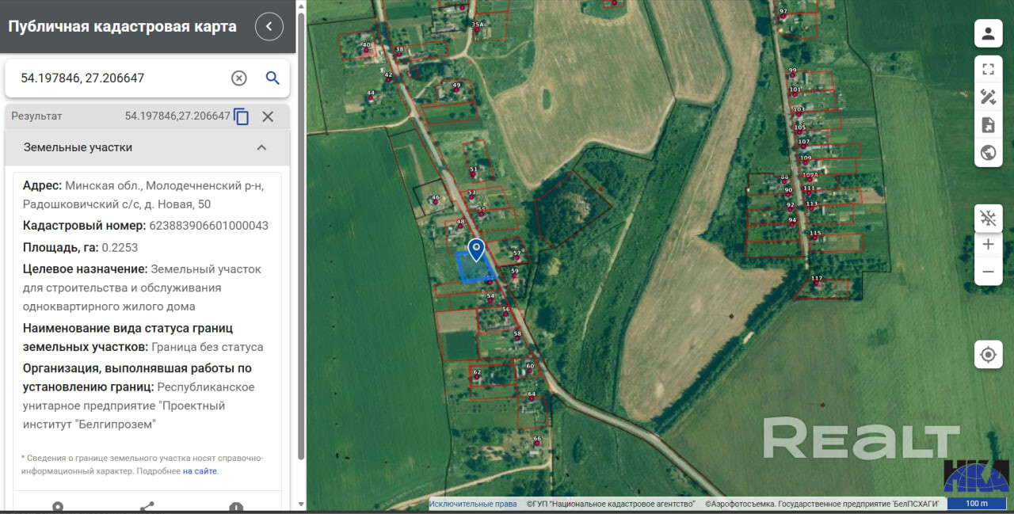Close the search result panel
This screenshot has height=514, width=1014.
pyautogui.click(x=268, y=116)
